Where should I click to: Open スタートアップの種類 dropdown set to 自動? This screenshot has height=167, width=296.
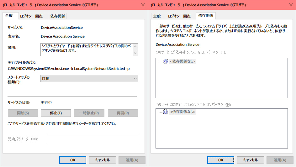click(x=89, y=79)
